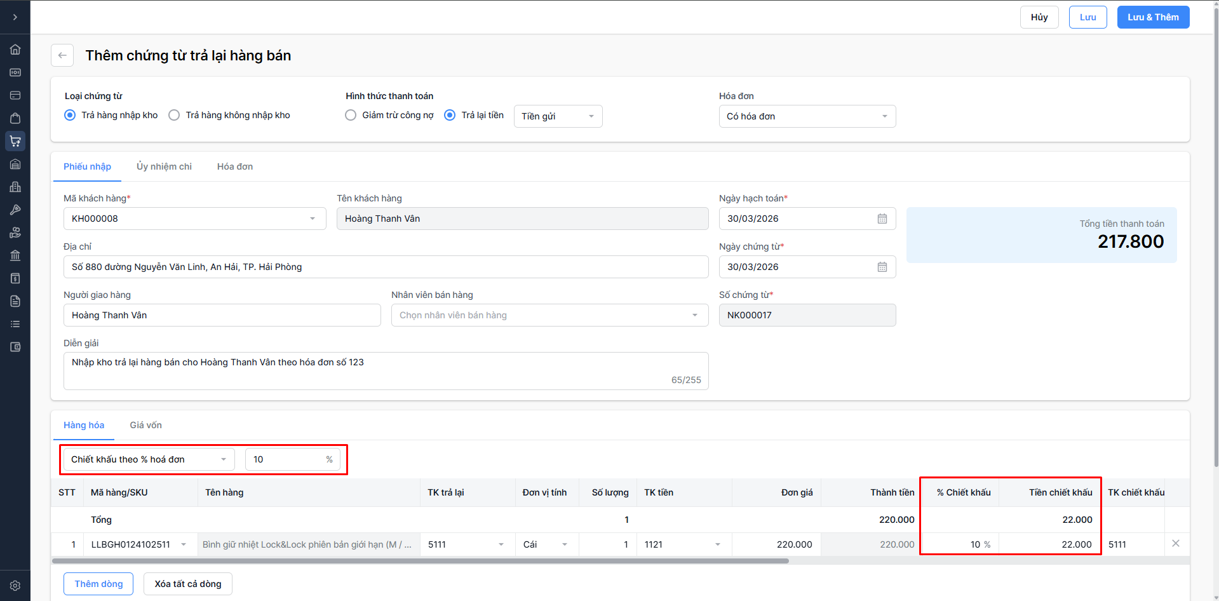1219x601 pixels.
Task: Click the Thêm dòng button
Action: tap(98, 584)
